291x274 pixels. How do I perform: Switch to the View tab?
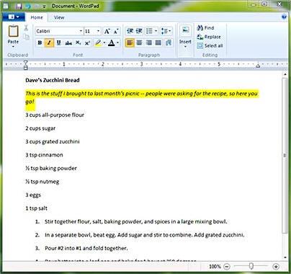click(x=59, y=17)
